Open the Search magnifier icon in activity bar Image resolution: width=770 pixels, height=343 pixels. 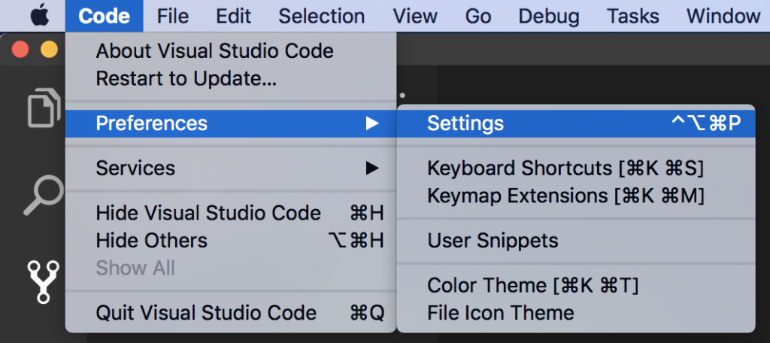(44, 195)
